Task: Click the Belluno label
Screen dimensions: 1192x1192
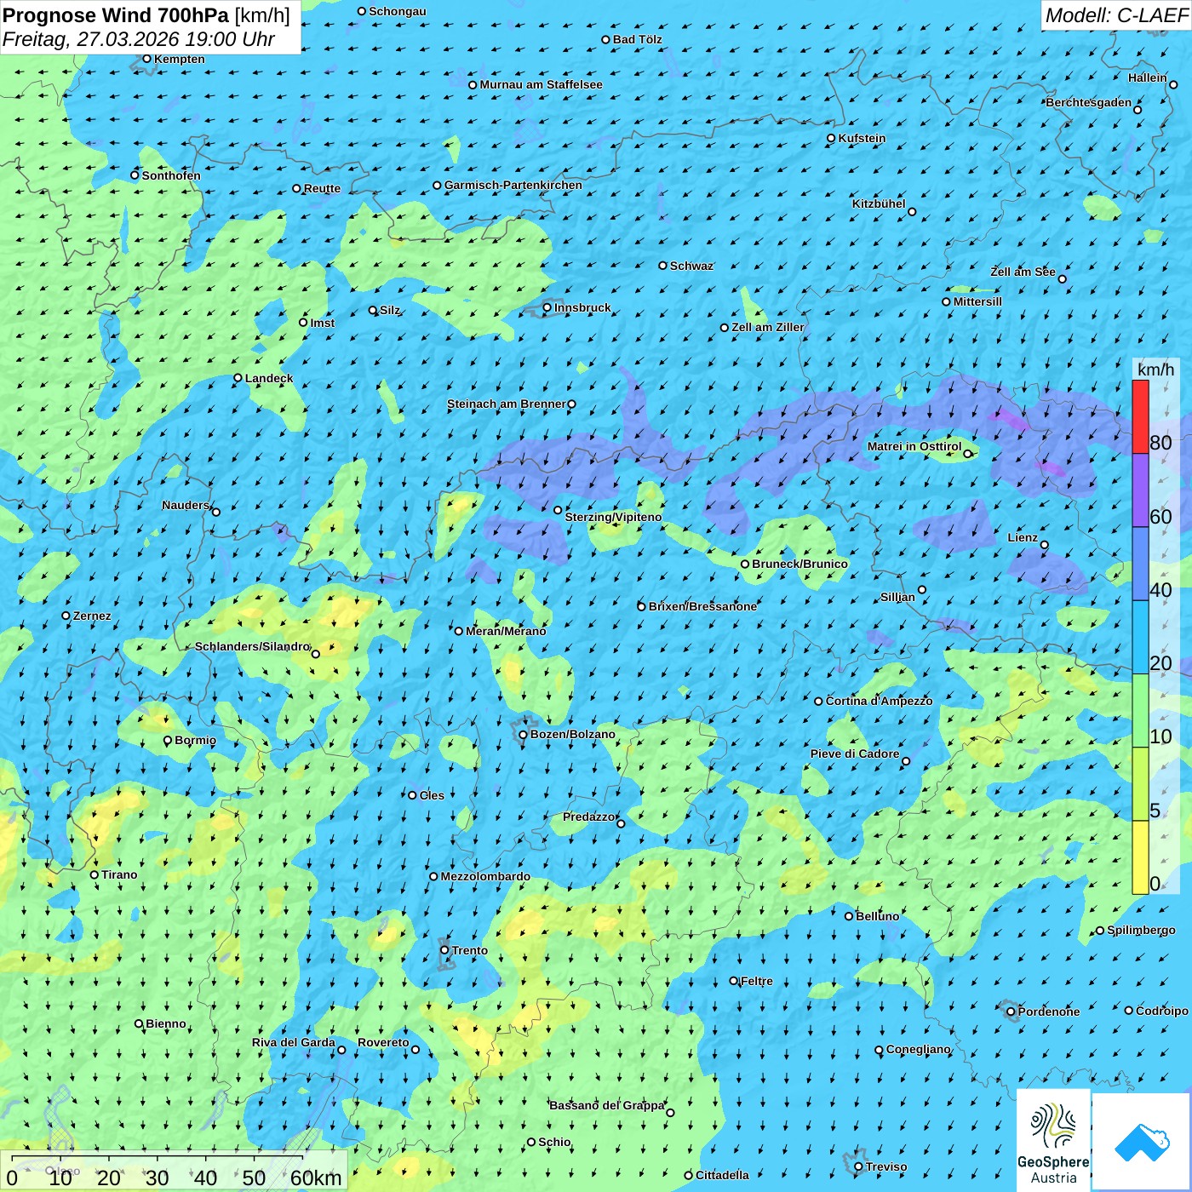Action: (x=877, y=916)
